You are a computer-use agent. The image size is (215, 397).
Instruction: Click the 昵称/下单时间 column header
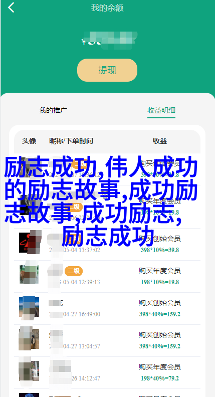[71, 141]
